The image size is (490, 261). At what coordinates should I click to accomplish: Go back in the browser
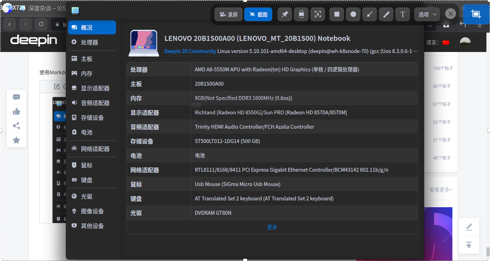[x=9, y=24]
